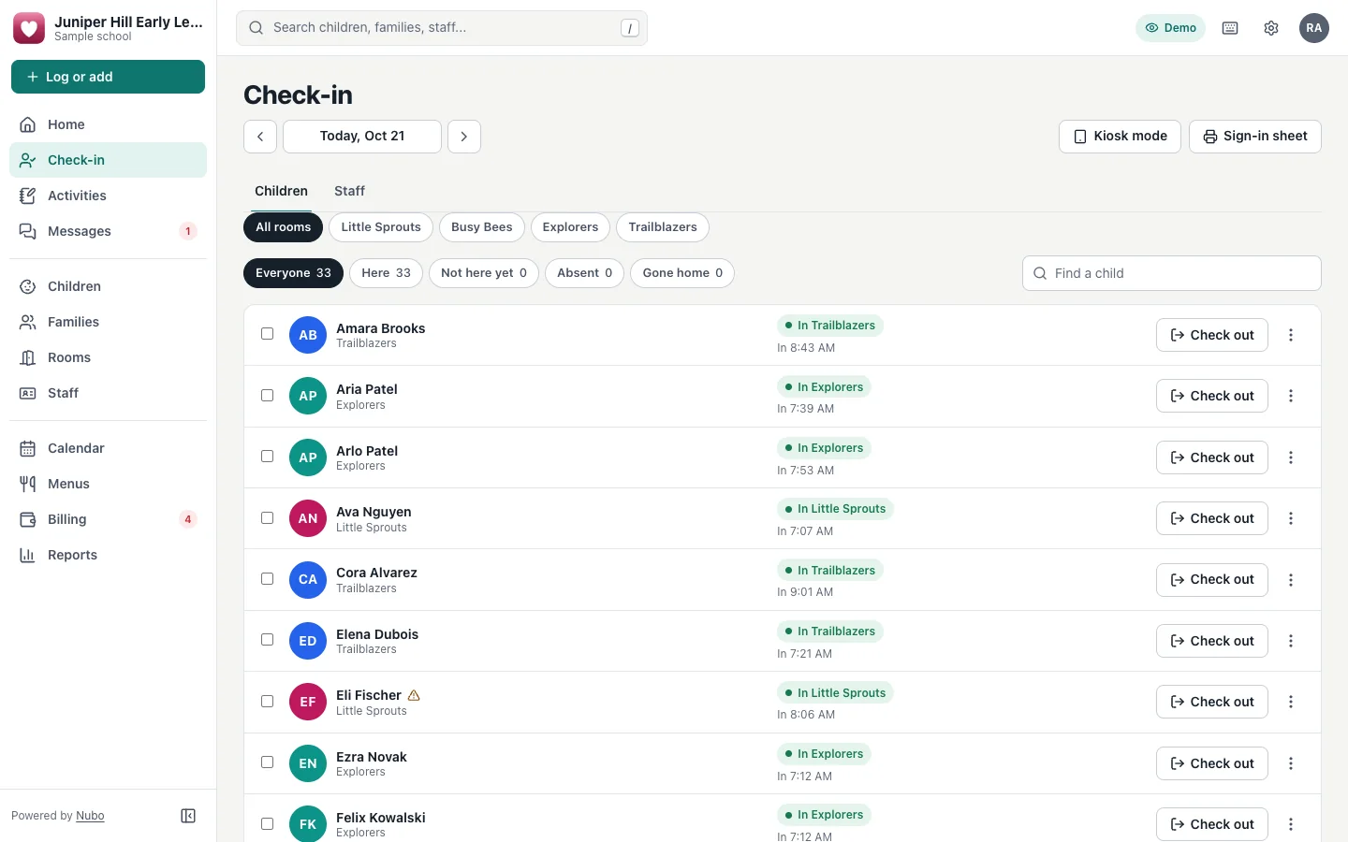1348x842 pixels.
Task: Open more options for Ava Nguyen
Action: point(1291,518)
